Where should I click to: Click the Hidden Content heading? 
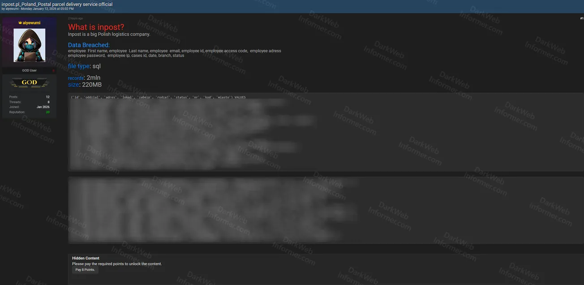click(86, 258)
